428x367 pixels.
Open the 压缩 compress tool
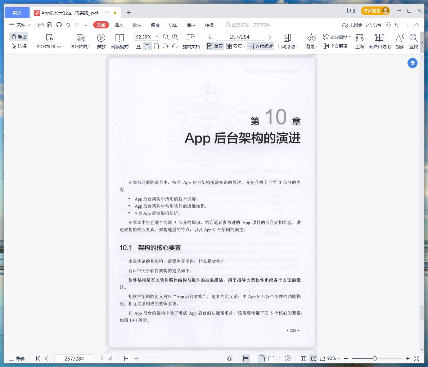360,41
